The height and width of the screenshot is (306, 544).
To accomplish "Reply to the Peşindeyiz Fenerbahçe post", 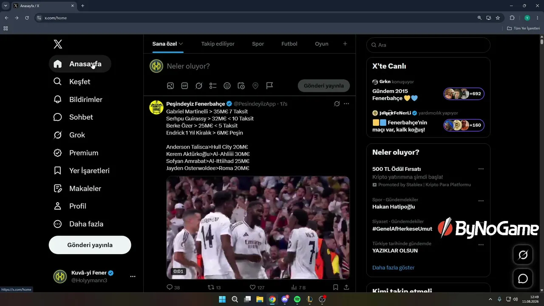I will coord(173,287).
